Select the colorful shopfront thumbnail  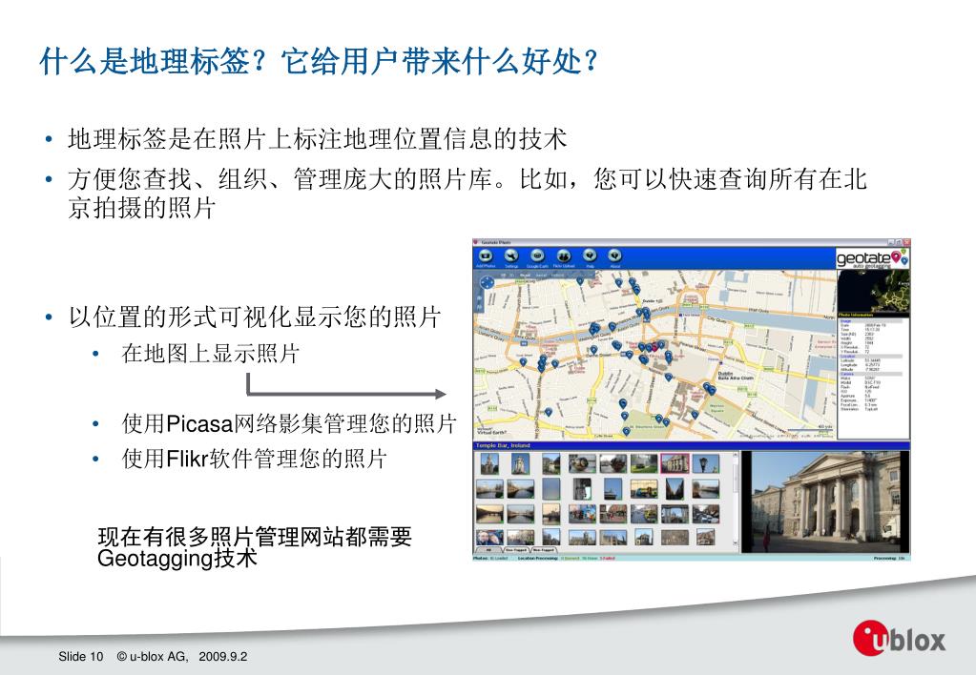click(582, 514)
